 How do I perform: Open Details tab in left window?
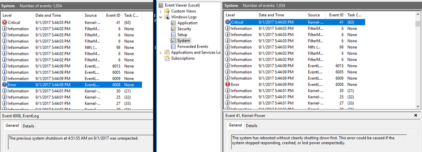[x=28, y=126]
